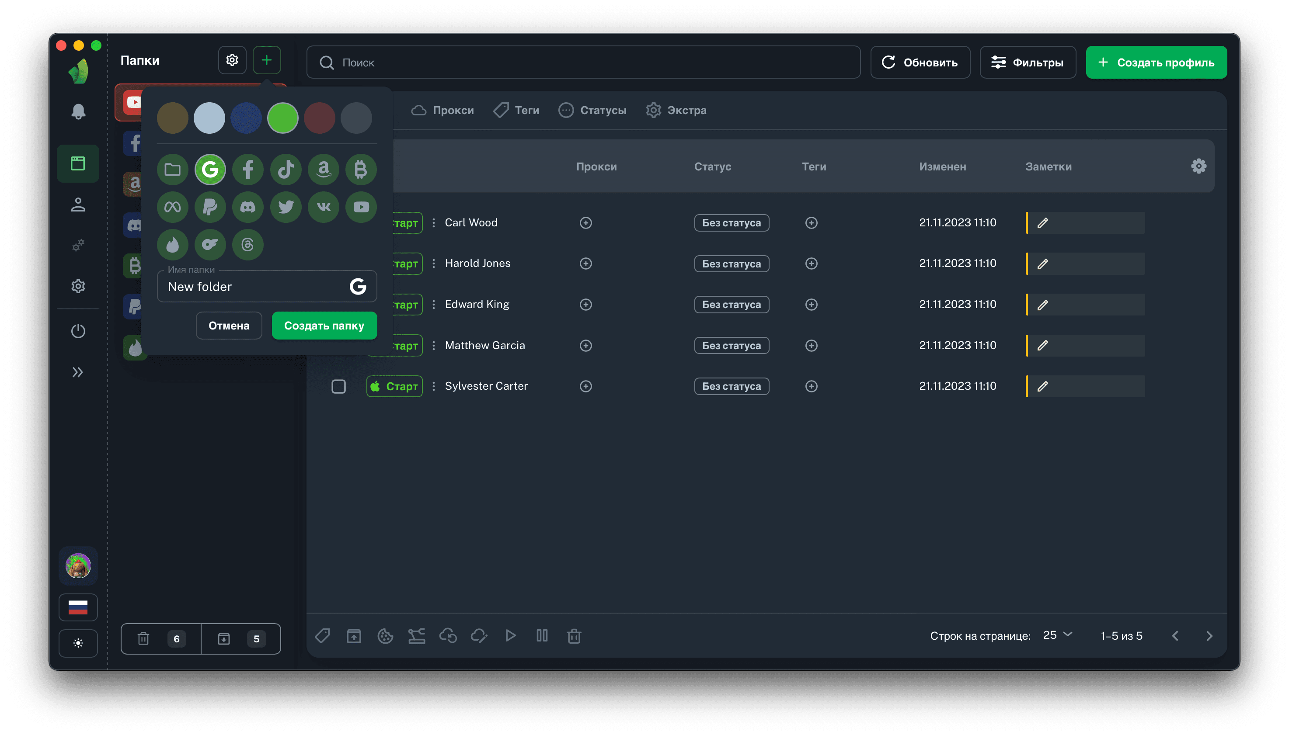Click the play icon in bottom toolbar

511,635
